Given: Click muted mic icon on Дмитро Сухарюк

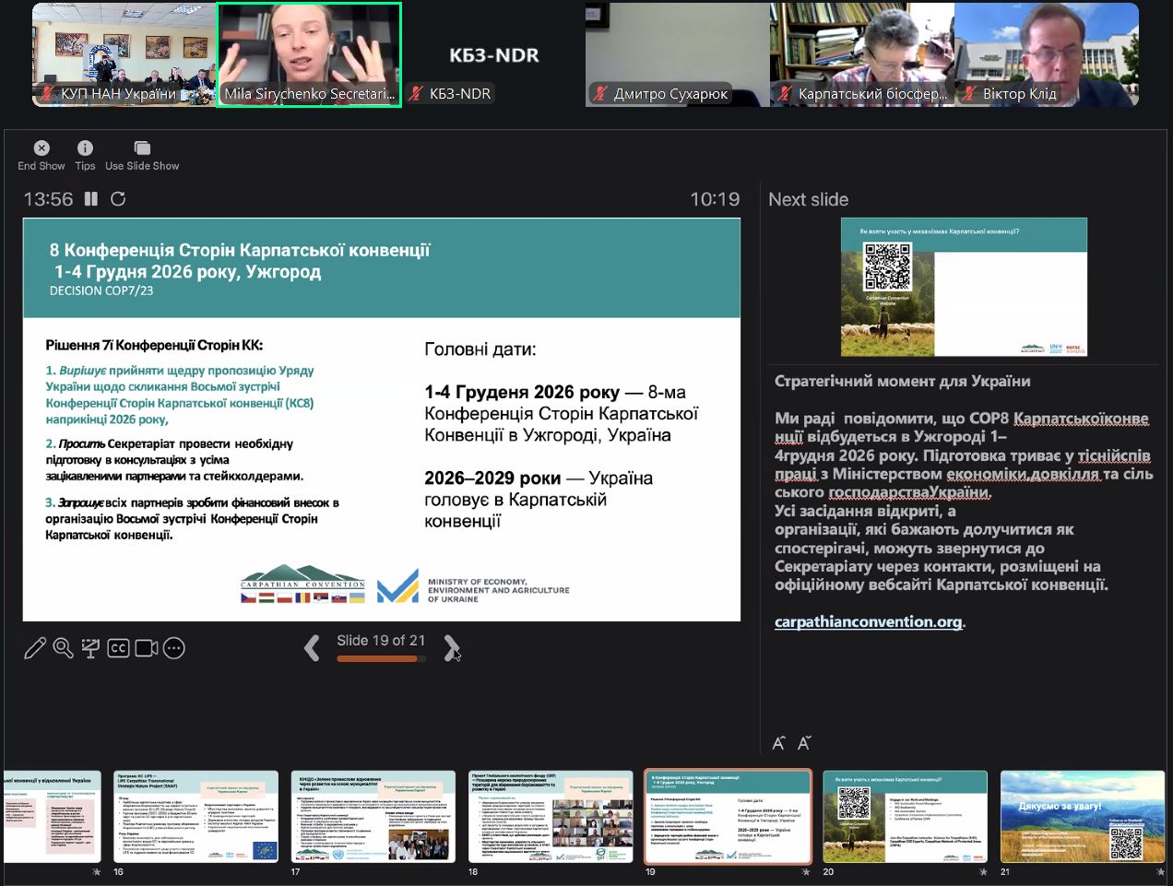Looking at the screenshot, I should [600, 93].
